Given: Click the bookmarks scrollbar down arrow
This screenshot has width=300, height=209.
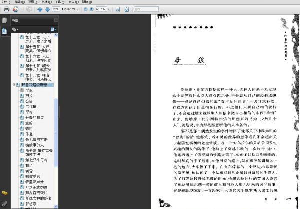Looking at the screenshot, I should tap(56, 206).
